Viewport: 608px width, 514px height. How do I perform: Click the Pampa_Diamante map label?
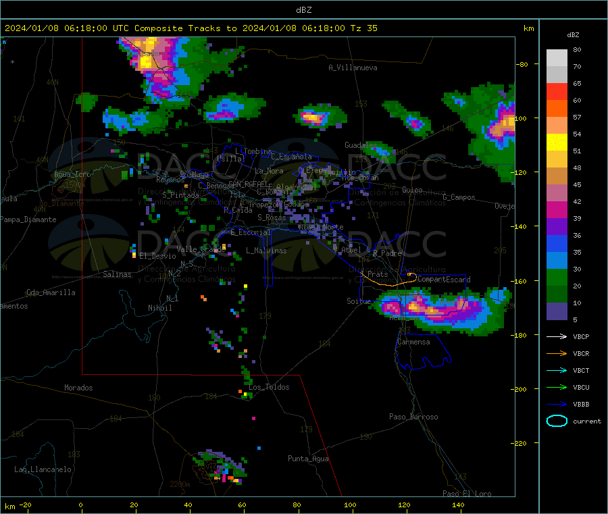click(x=28, y=220)
